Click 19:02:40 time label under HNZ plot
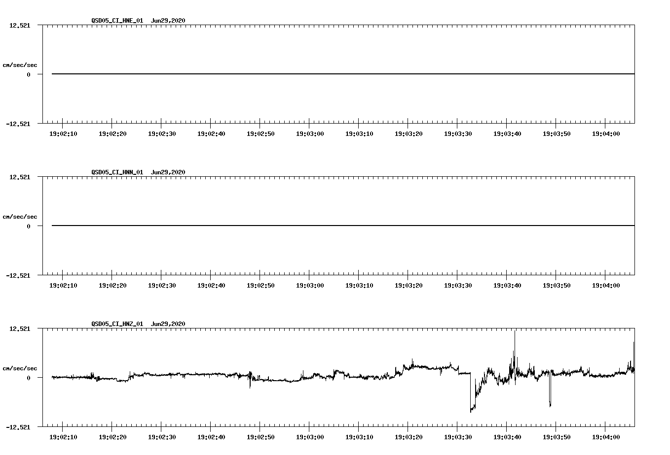 click(x=211, y=437)
